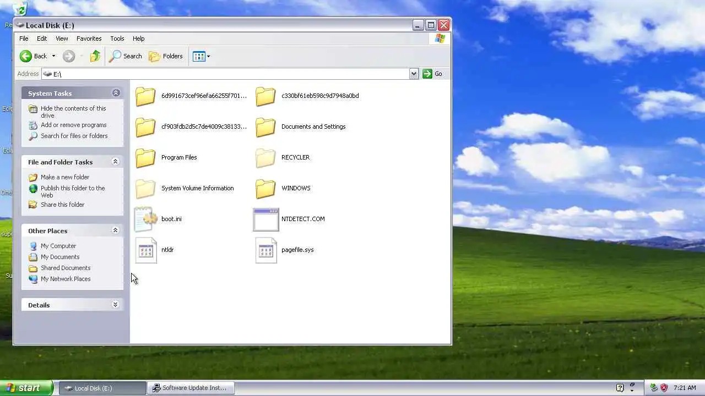Screen dimensions: 705x396
Task: Click the Views toolbar icon
Action: (199, 56)
